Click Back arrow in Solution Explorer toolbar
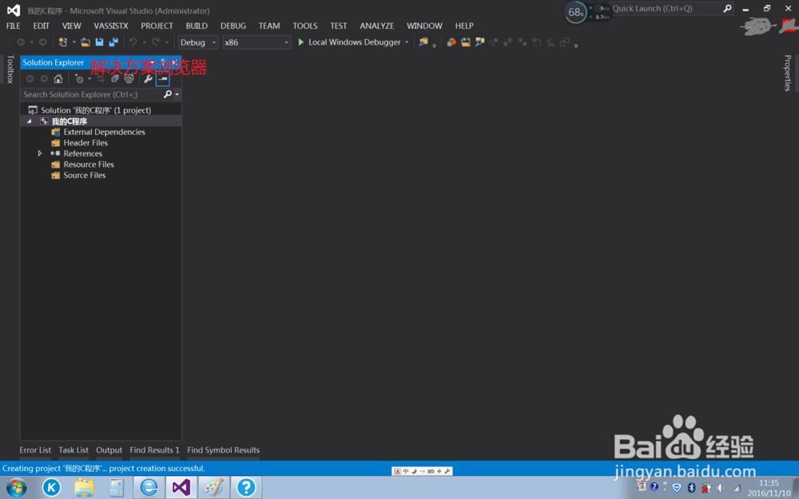The height and width of the screenshot is (499, 799). click(30, 79)
